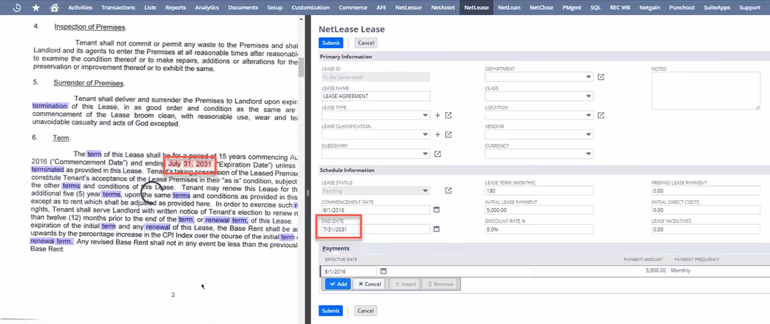Expand the Location dropdown
770x324 pixels.
pyautogui.click(x=589, y=116)
